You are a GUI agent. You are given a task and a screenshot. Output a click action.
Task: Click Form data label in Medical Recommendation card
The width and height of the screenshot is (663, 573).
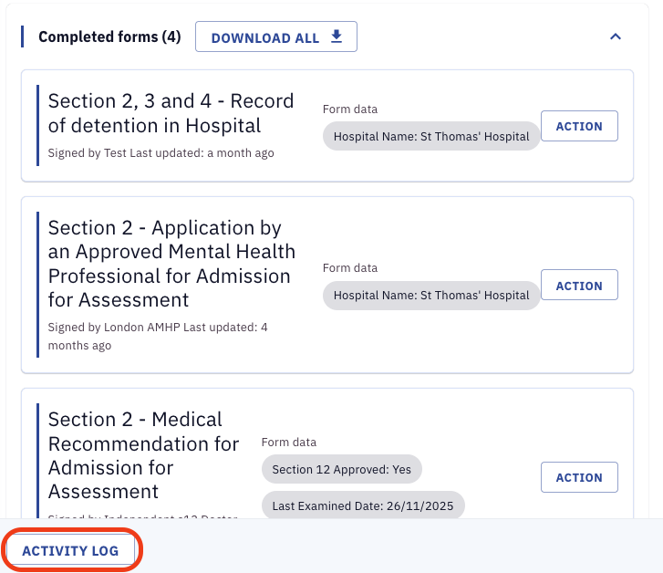pyautogui.click(x=288, y=443)
